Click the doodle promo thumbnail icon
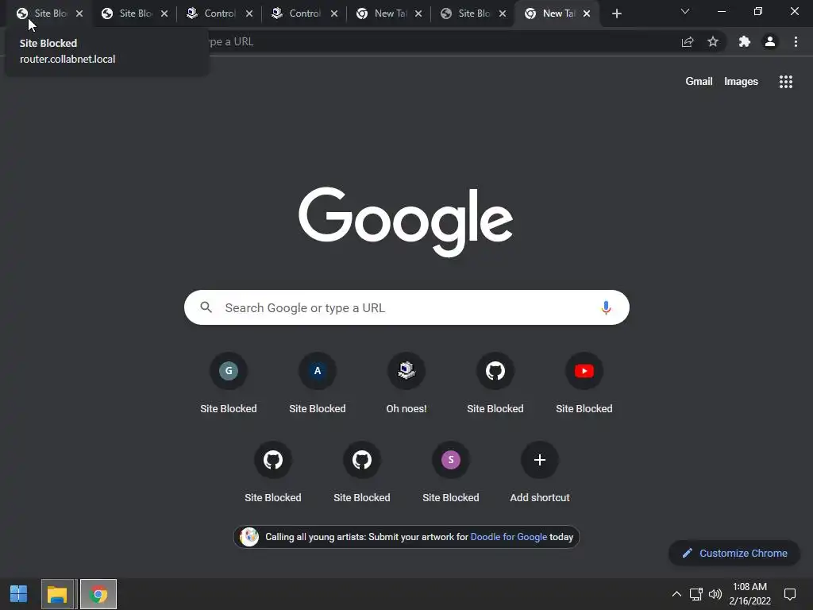 click(249, 537)
